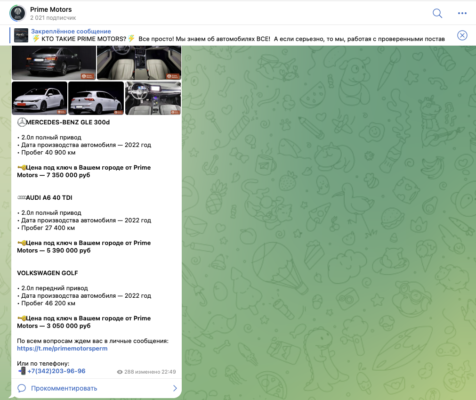Dismiss the pinned message banner
Screen dimensions: 476x400
click(462, 35)
